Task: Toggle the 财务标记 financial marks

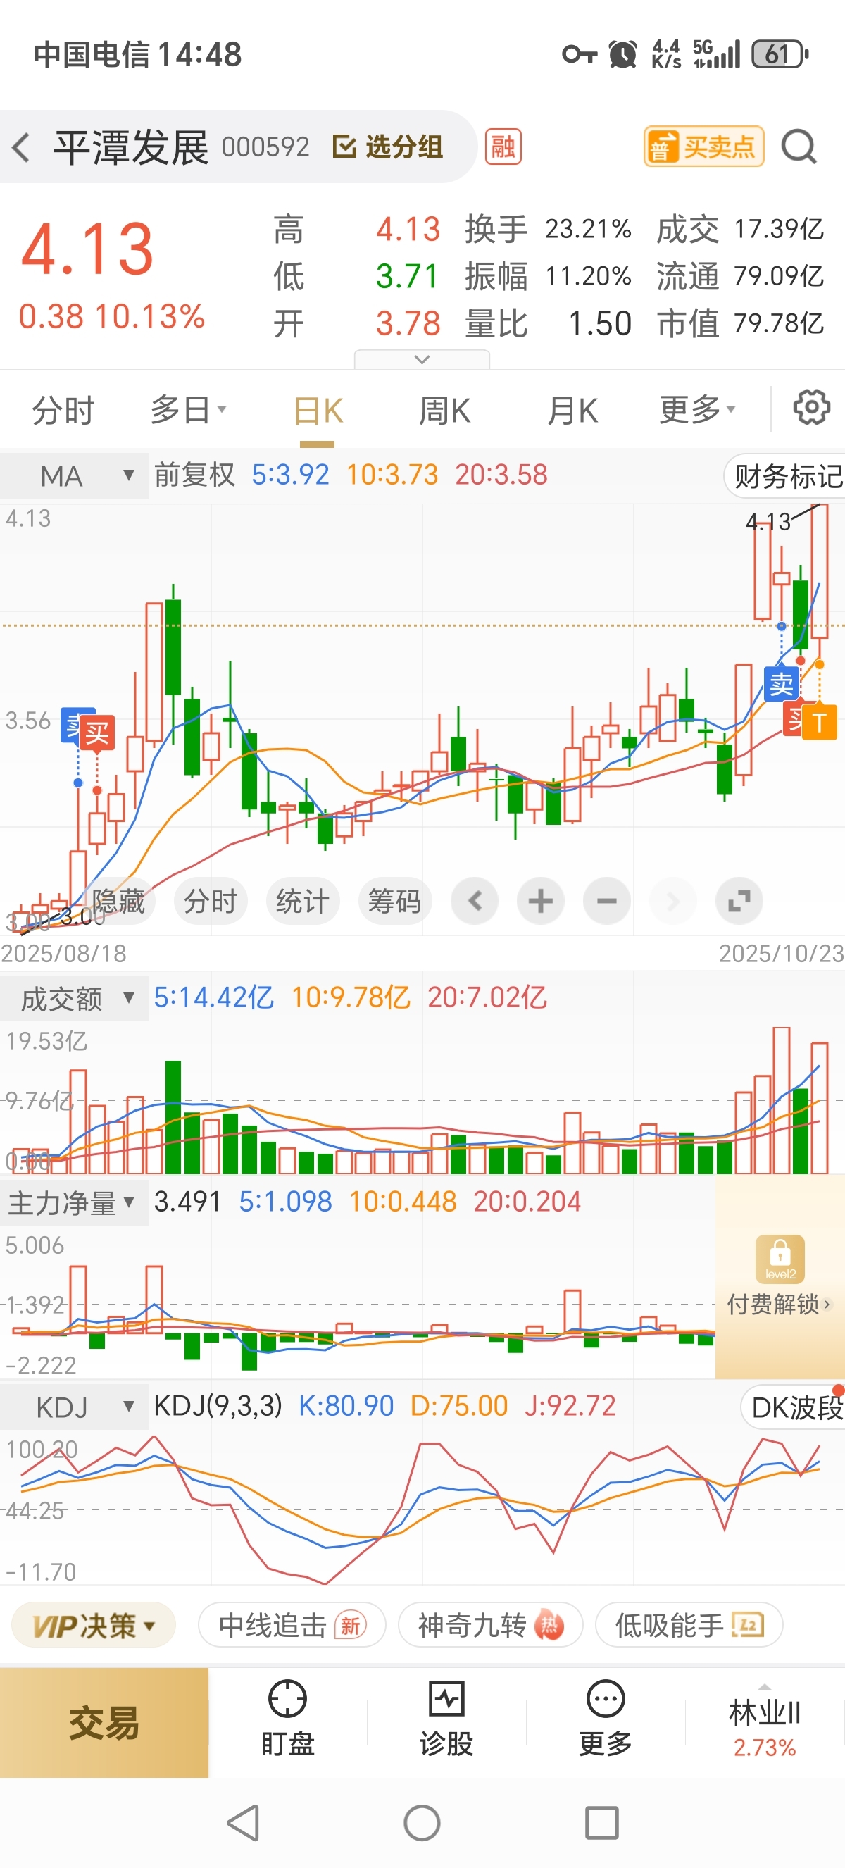Action: coord(787,476)
